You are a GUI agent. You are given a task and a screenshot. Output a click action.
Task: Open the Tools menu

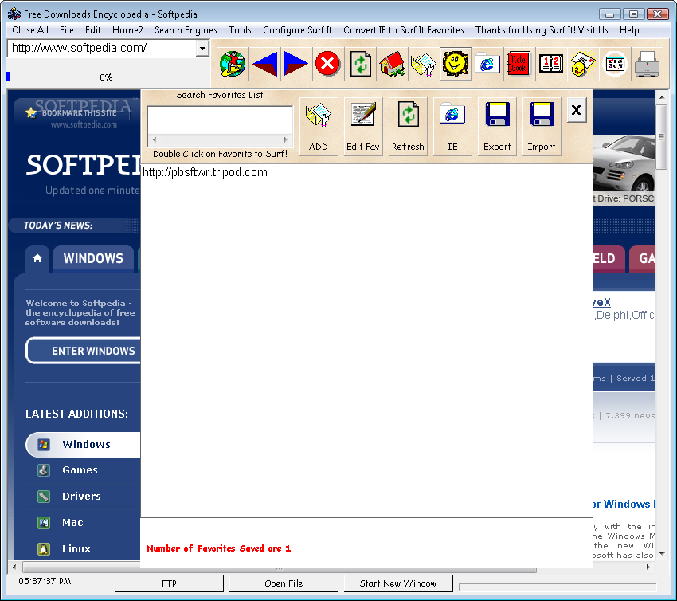tap(240, 30)
